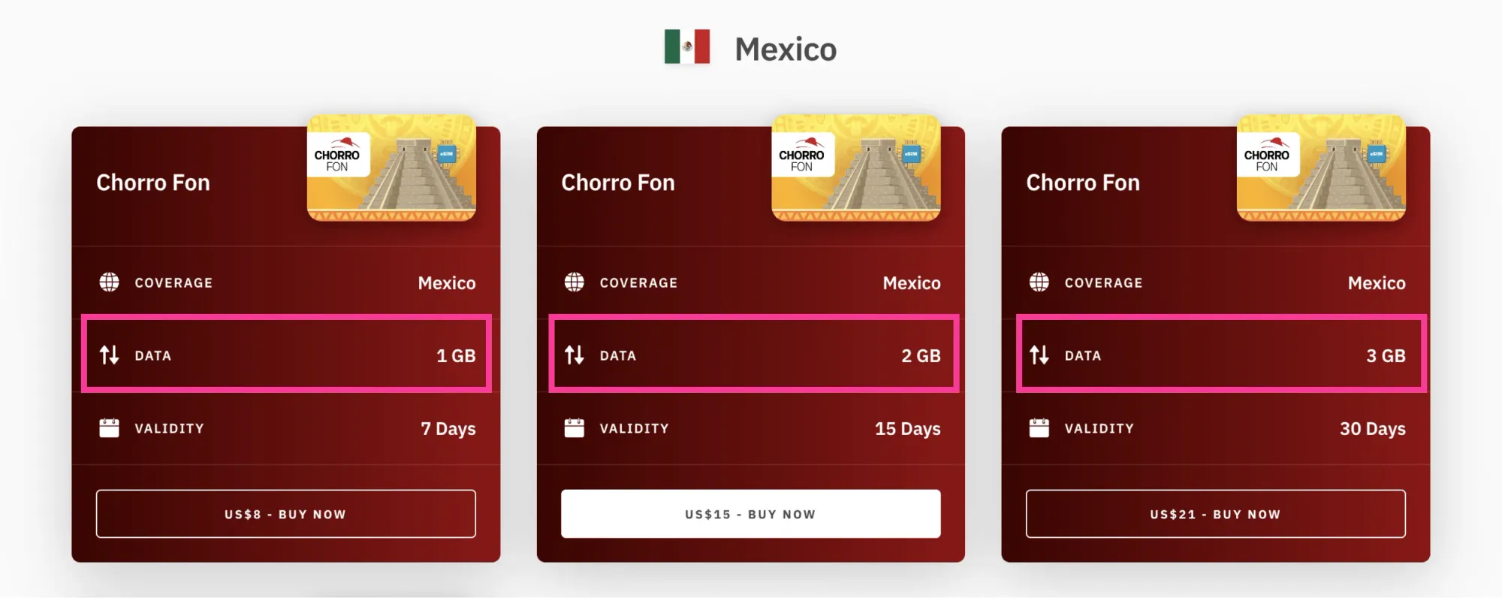The height and width of the screenshot is (598, 1502).
Task: Click the globe coverage icon on 1 GB card
Action: point(110,282)
